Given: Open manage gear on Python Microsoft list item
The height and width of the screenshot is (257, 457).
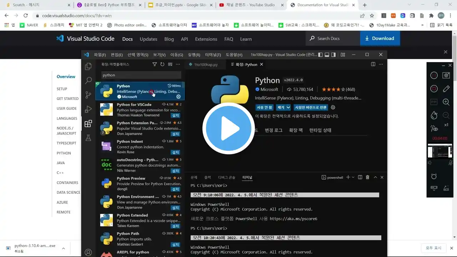Looking at the screenshot, I should tap(179, 97).
